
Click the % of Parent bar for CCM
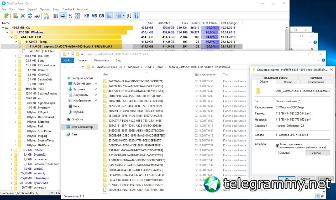(211, 37)
